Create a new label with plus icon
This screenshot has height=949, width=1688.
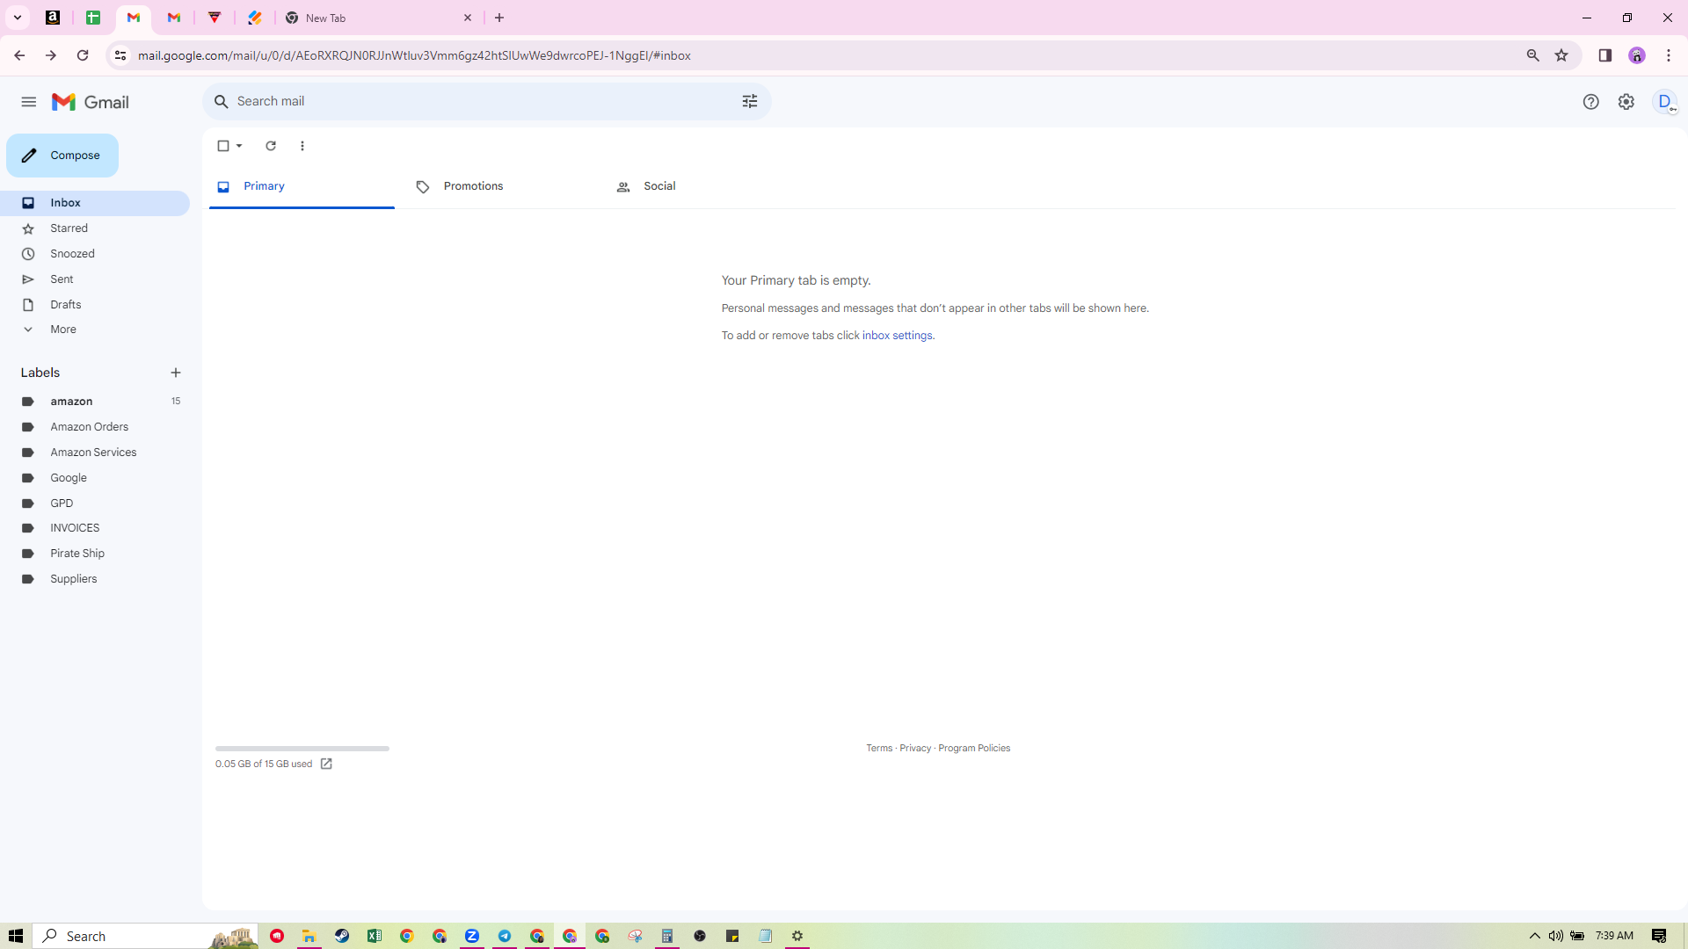[176, 373]
